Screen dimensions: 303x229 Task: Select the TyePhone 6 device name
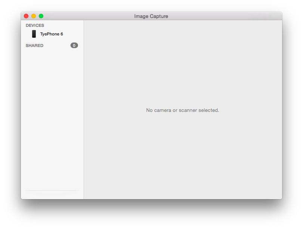click(51, 34)
